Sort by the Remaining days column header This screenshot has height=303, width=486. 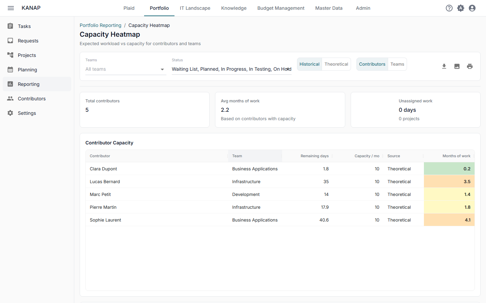307,156
